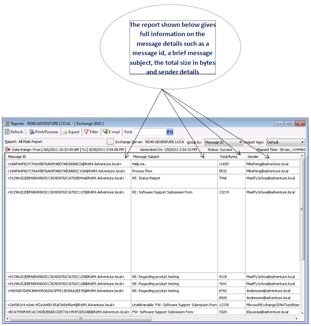This screenshot has height=326, width=311.
Task: Click the Export toolbar button
Action: coord(71,132)
